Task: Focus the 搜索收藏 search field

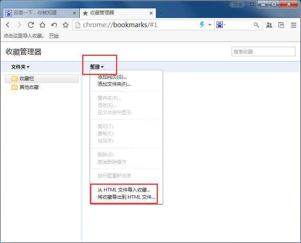Action: click(264, 51)
